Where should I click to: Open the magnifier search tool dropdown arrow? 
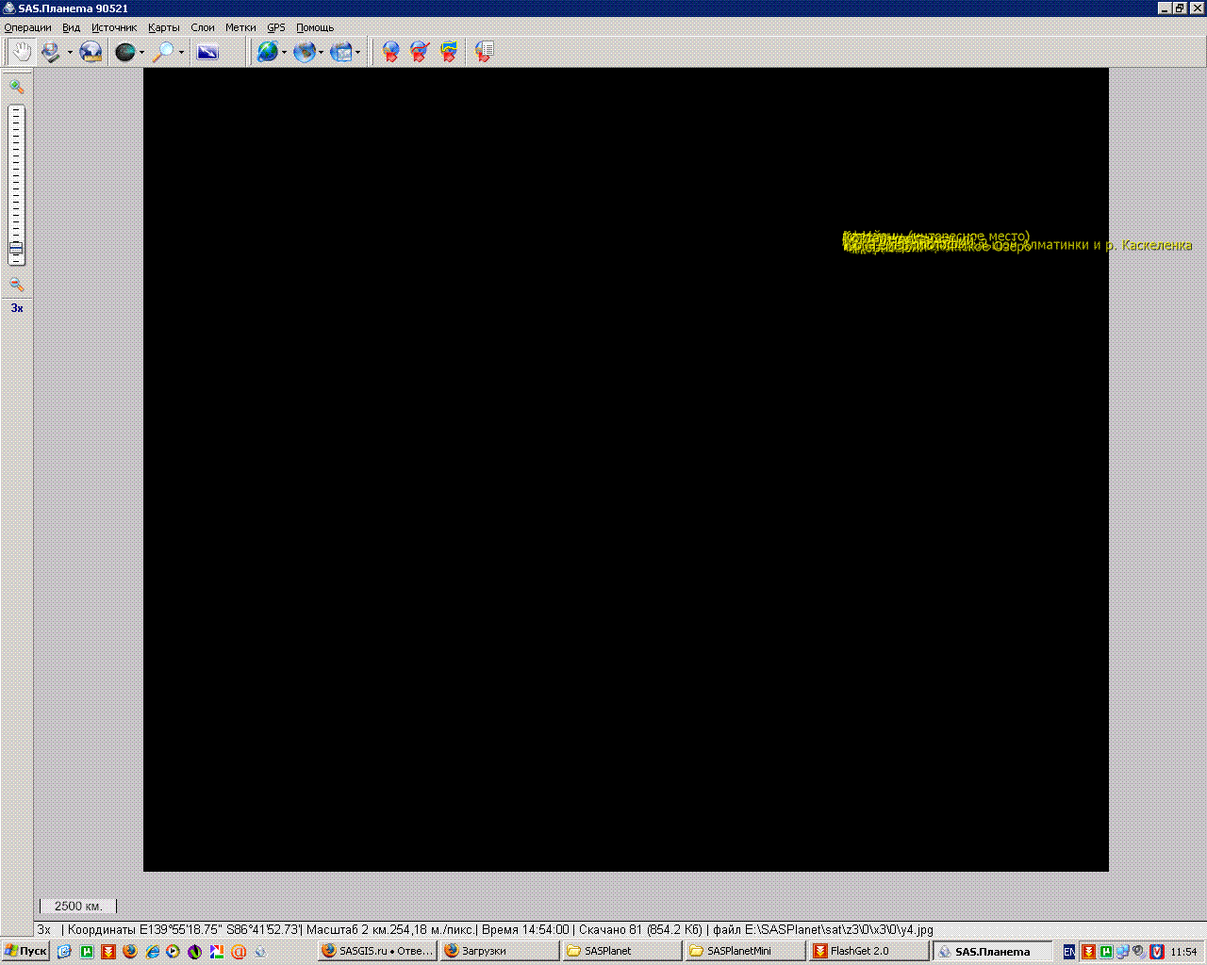click(181, 53)
